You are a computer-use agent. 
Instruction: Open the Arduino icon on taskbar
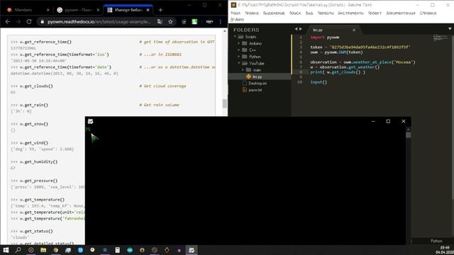[130, 250]
